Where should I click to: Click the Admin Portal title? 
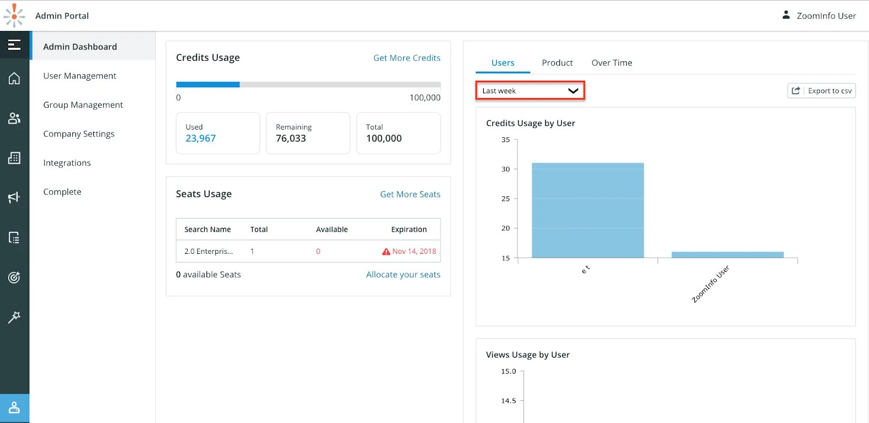click(x=62, y=16)
